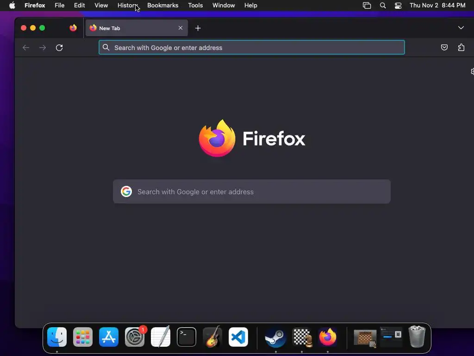Viewport: 474px width, 356px height.
Task: Go back one page
Action: coord(26,48)
